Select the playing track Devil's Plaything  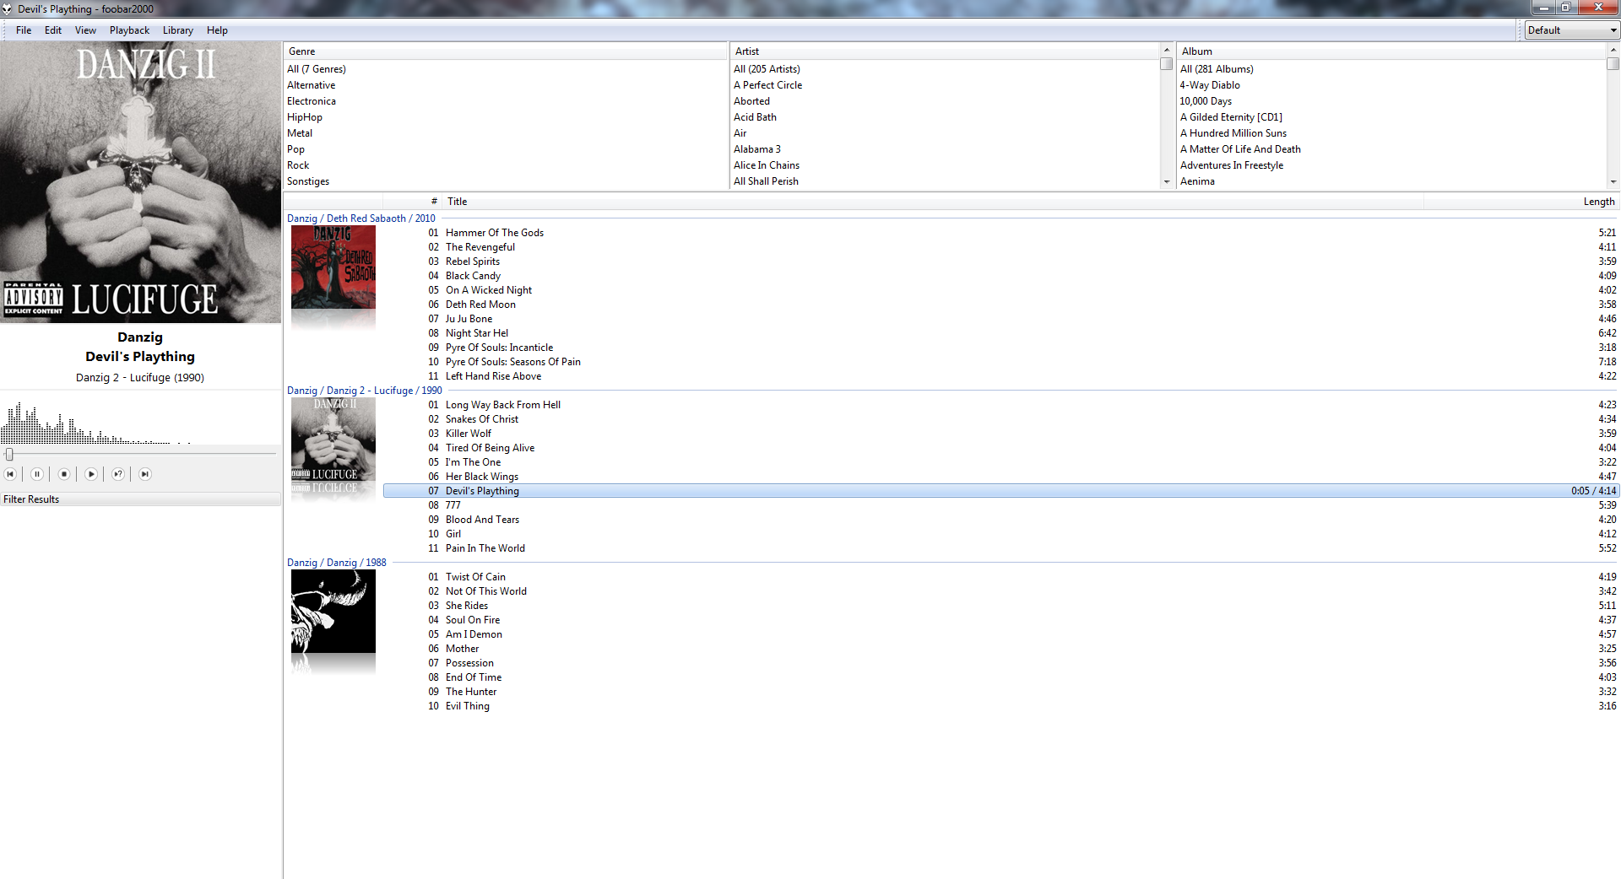tap(1000, 491)
